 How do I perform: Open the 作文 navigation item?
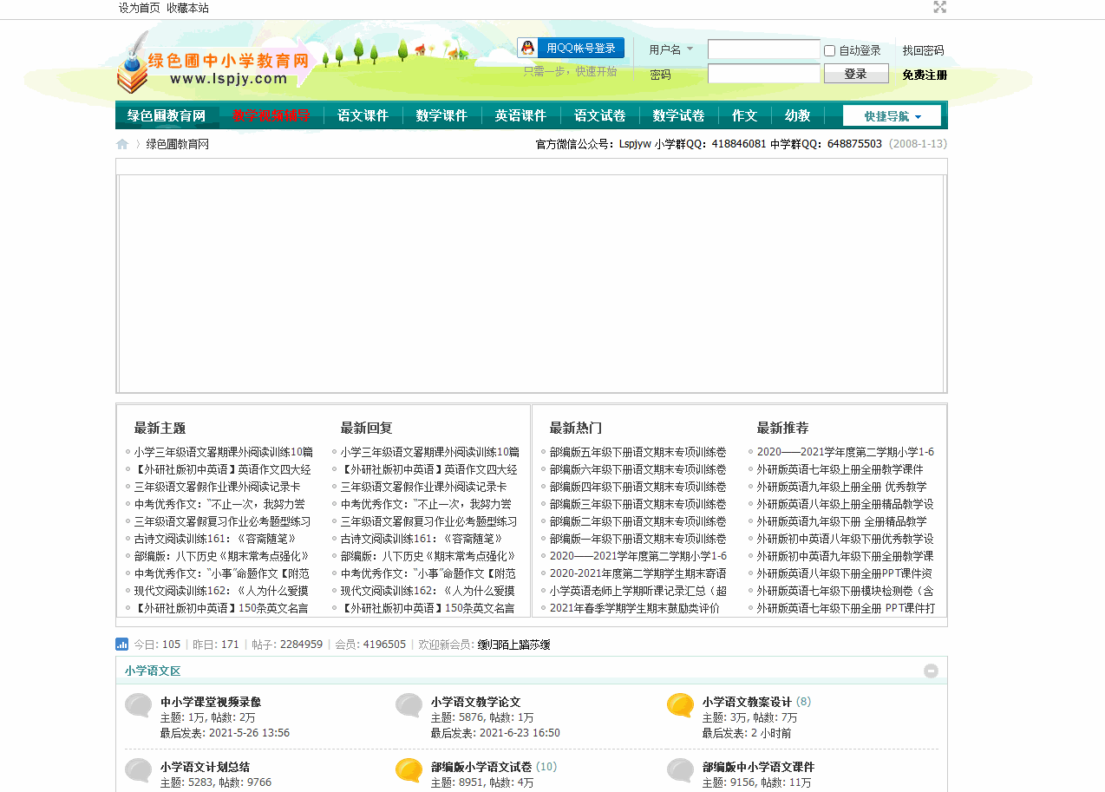pyautogui.click(x=744, y=115)
